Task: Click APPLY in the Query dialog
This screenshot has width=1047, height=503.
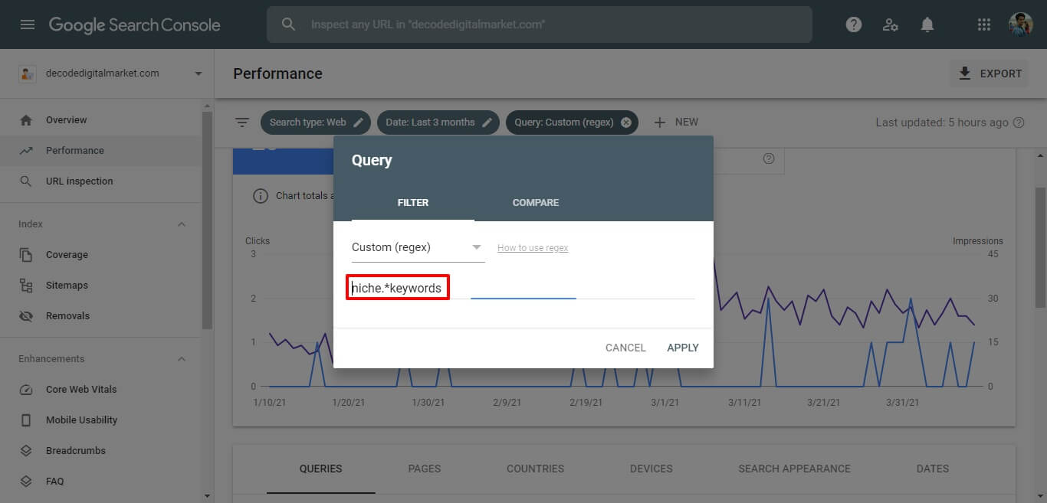Action: click(683, 348)
